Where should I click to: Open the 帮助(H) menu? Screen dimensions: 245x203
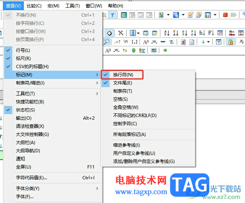point(115,6)
